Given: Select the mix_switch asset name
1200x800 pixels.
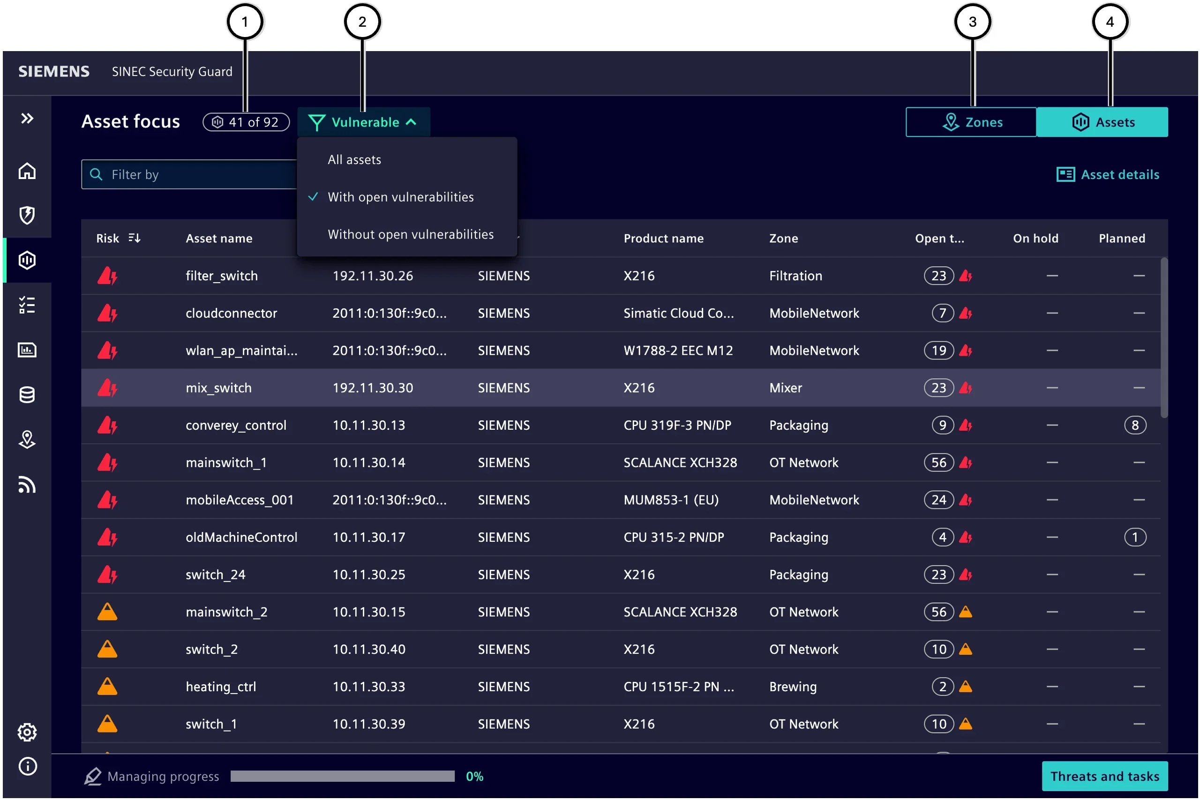Looking at the screenshot, I should pos(218,388).
